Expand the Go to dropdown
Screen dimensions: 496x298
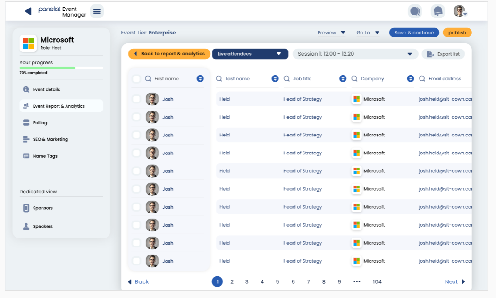(x=368, y=33)
